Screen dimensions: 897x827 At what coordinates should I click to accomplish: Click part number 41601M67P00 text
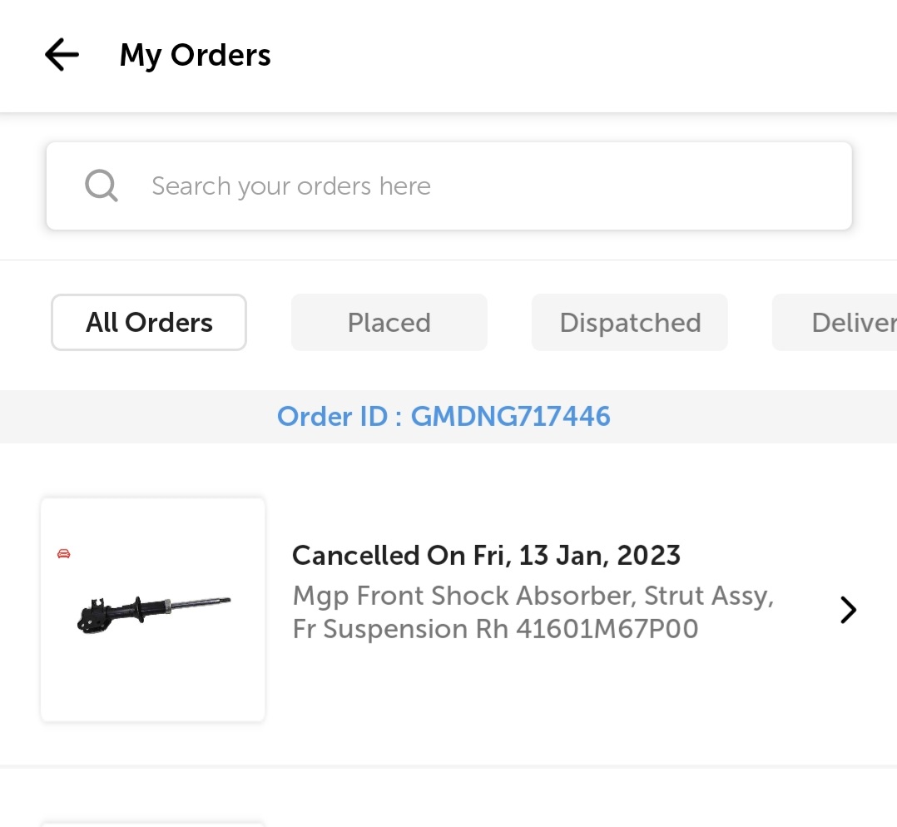click(607, 629)
